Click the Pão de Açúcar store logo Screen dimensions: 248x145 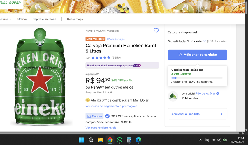click(173, 96)
